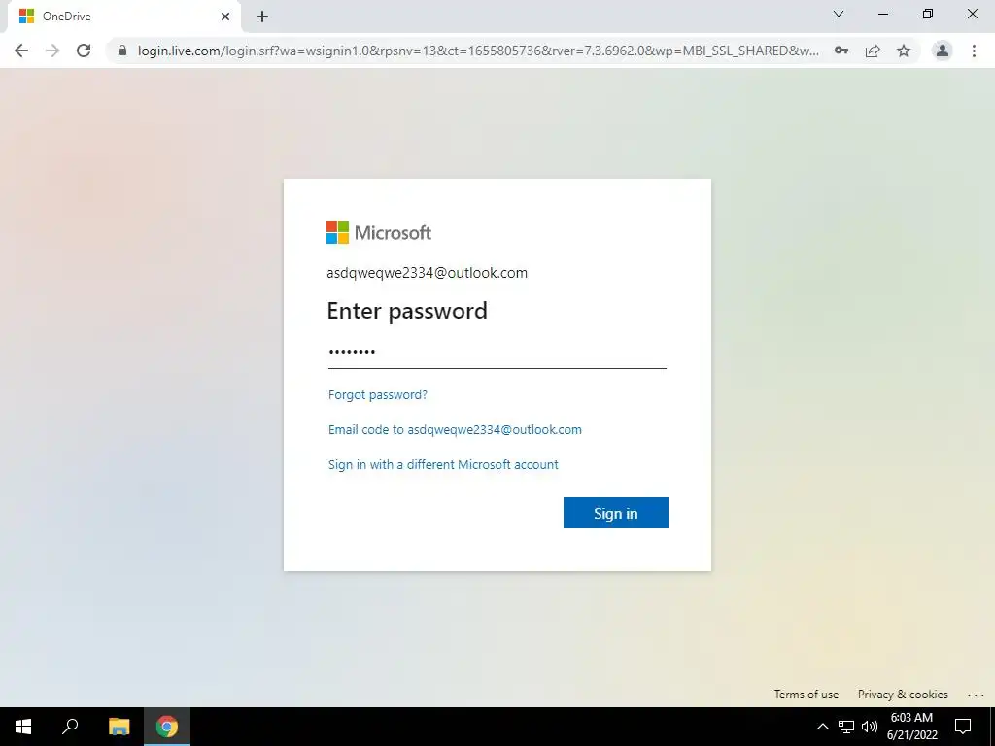
Task: Click the Sign in button
Action: [x=615, y=513]
